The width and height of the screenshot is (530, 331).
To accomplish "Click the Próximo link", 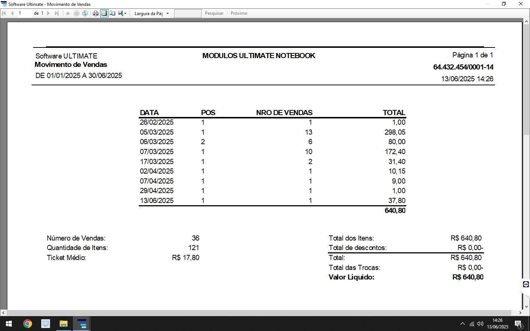I will [239, 13].
